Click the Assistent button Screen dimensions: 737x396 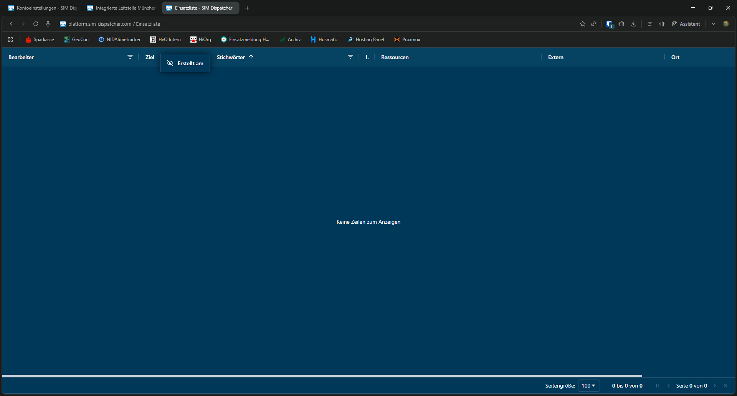point(686,24)
